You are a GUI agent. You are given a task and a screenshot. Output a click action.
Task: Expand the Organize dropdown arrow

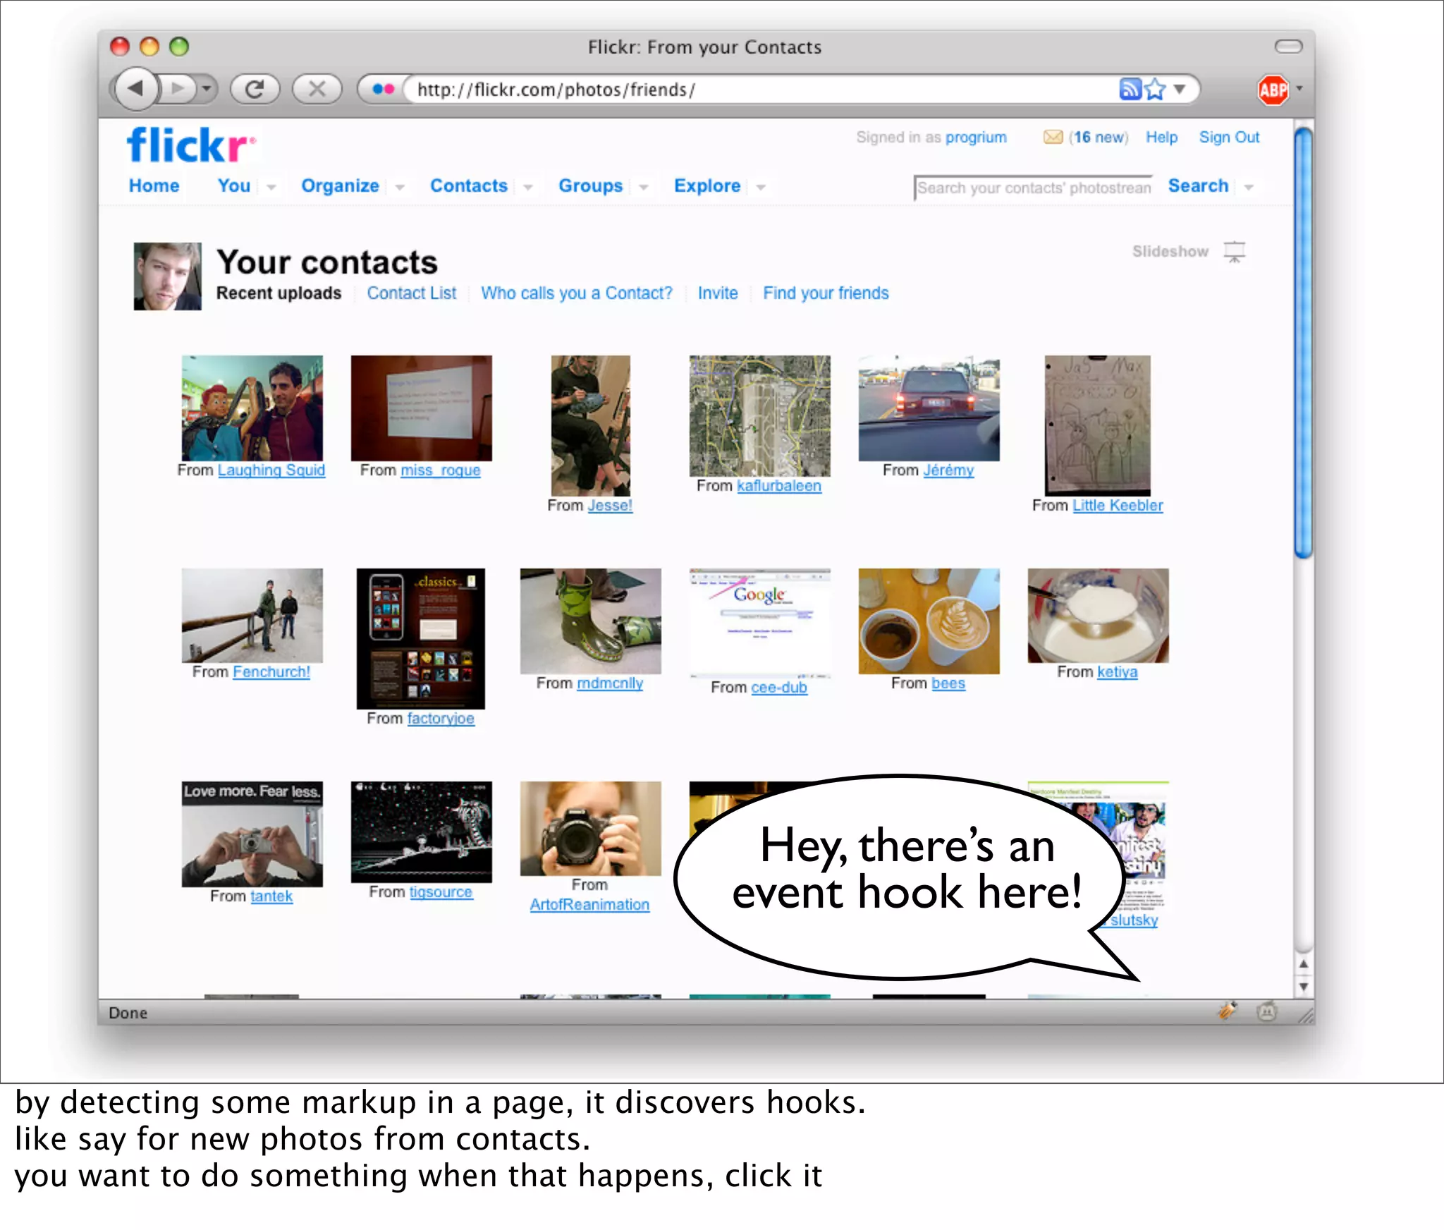tap(400, 187)
